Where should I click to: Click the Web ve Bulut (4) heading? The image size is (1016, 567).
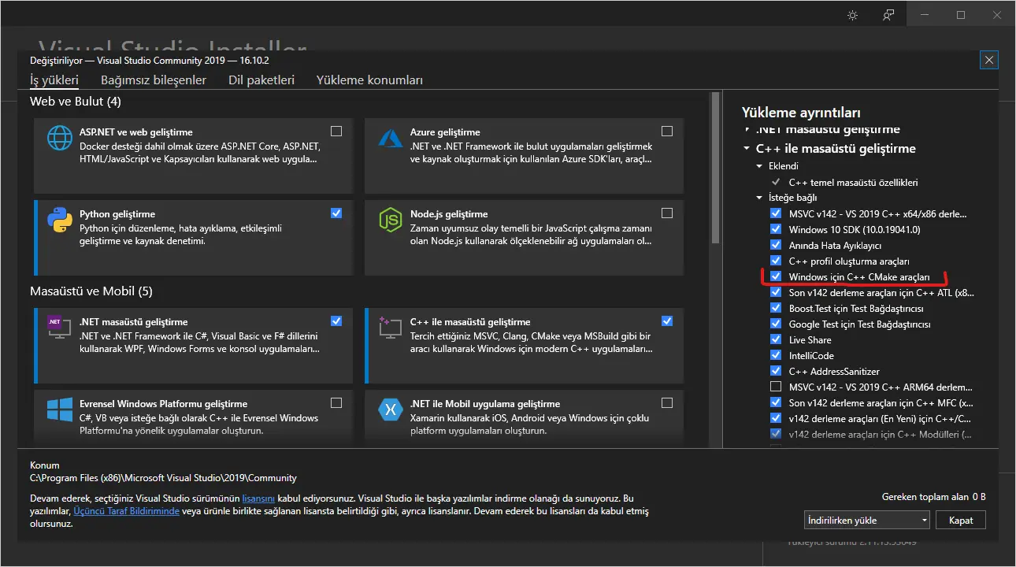(76, 102)
